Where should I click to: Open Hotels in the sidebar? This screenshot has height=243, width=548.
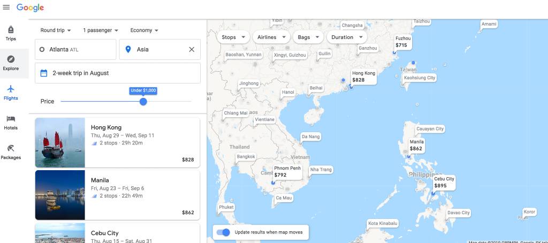pyautogui.click(x=11, y=123)
